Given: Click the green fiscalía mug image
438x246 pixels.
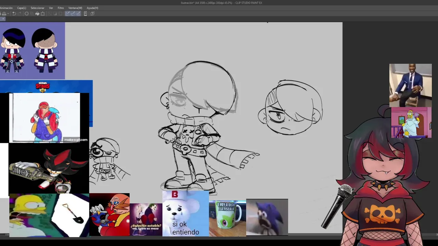Looking at the screenshot, I should coord(228,219).
